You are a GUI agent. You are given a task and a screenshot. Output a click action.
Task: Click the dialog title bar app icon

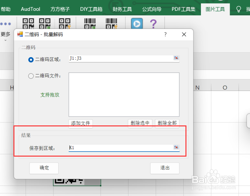(20, 34)
